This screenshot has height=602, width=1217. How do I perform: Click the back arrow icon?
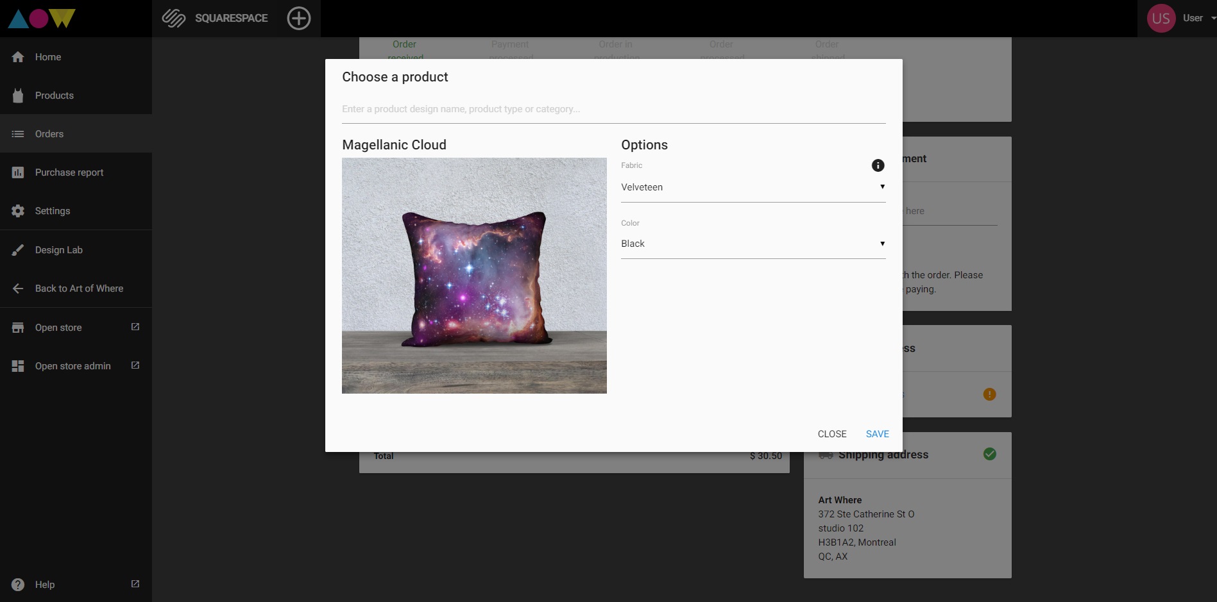point(18,288)
